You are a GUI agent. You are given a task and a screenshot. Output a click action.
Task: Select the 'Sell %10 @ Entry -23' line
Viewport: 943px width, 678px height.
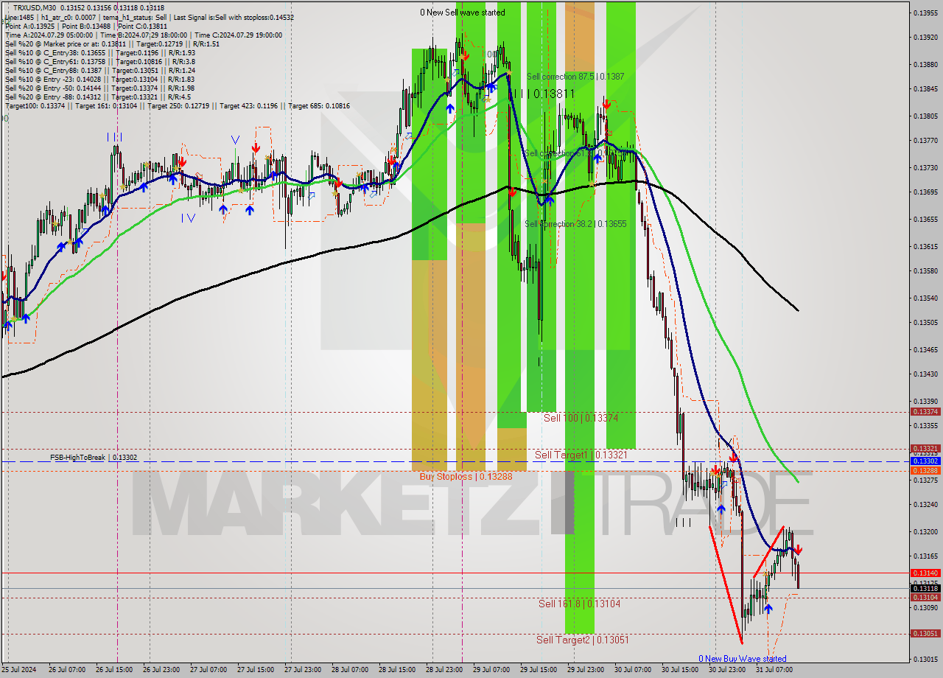coord(99,79)
